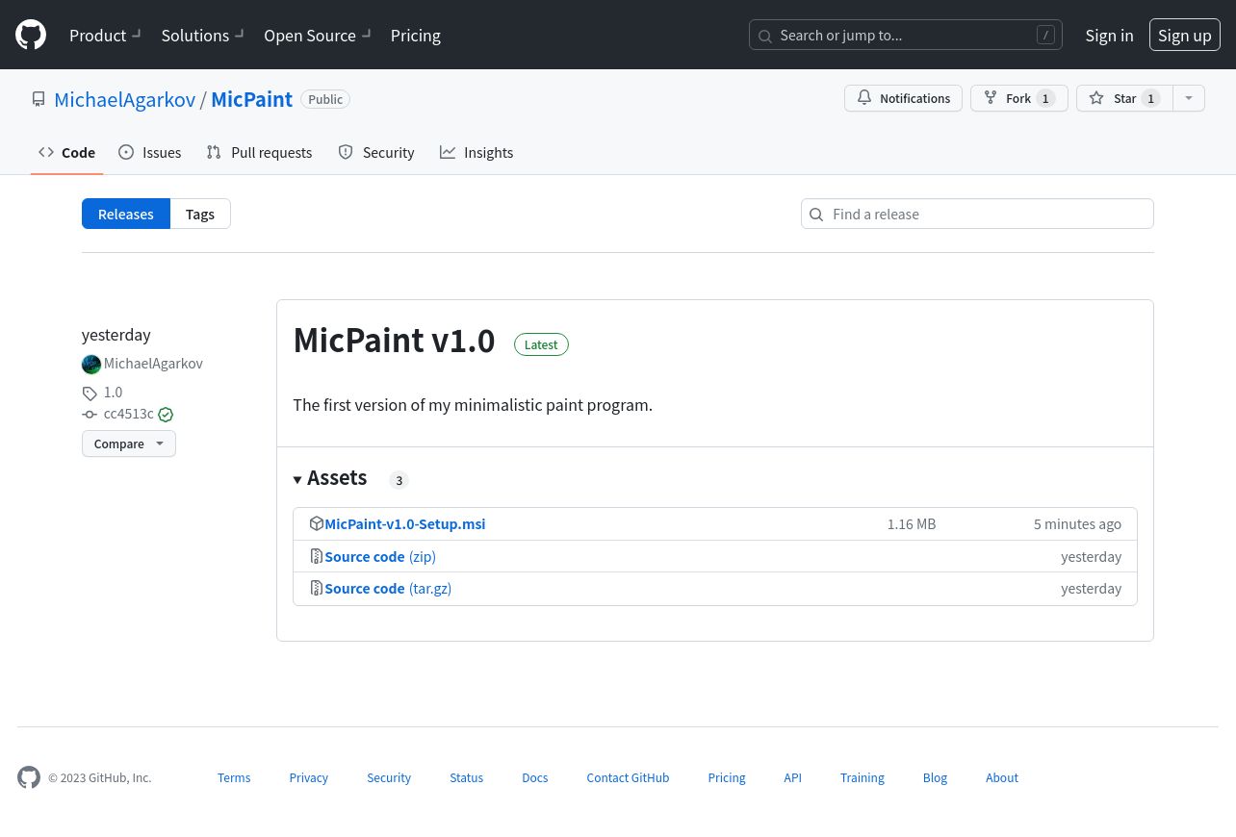Click the tag icon beside 1.0
This screenshot has height=837, width=1236.
coord(90,393)
